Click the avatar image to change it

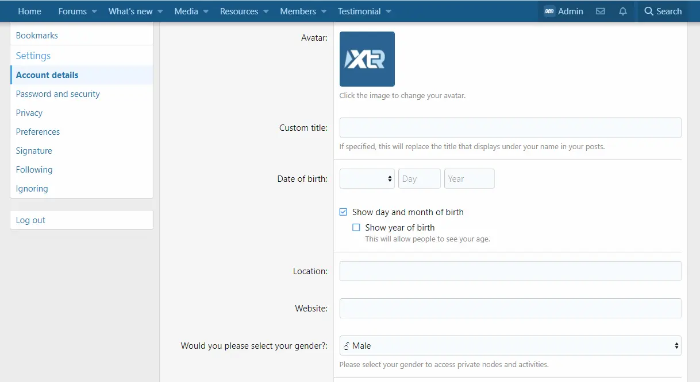(367, 59)
